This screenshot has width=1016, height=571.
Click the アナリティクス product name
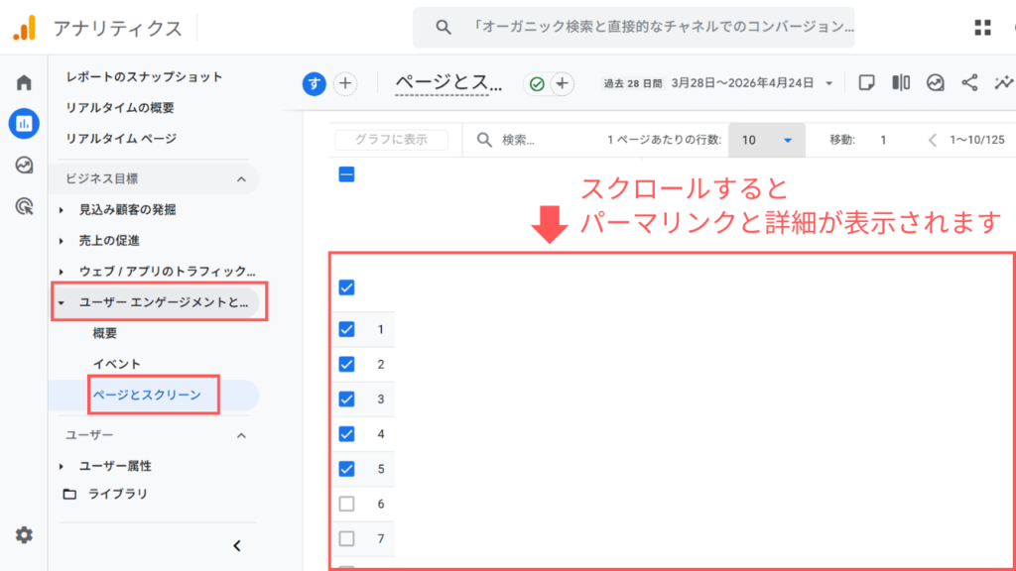118,29
